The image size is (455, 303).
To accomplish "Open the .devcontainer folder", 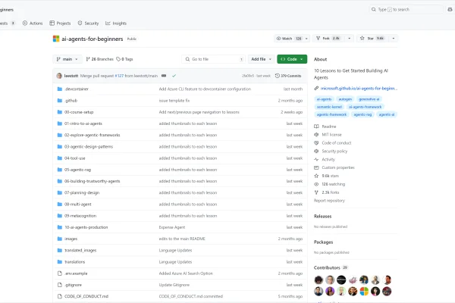I will (x=77, y=89).
